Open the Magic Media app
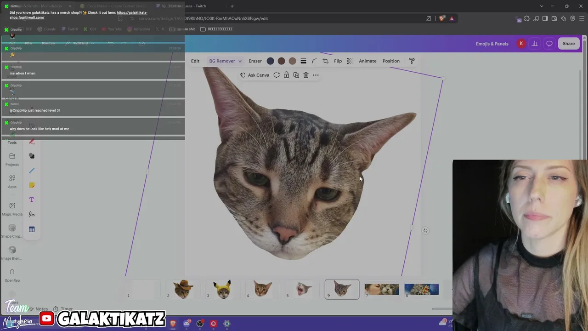 pos(12,209)
